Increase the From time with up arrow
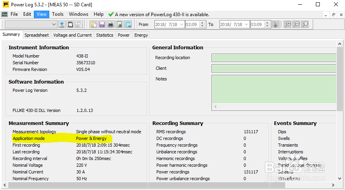The width and height of the screenshot is (345, 190). 202,23
